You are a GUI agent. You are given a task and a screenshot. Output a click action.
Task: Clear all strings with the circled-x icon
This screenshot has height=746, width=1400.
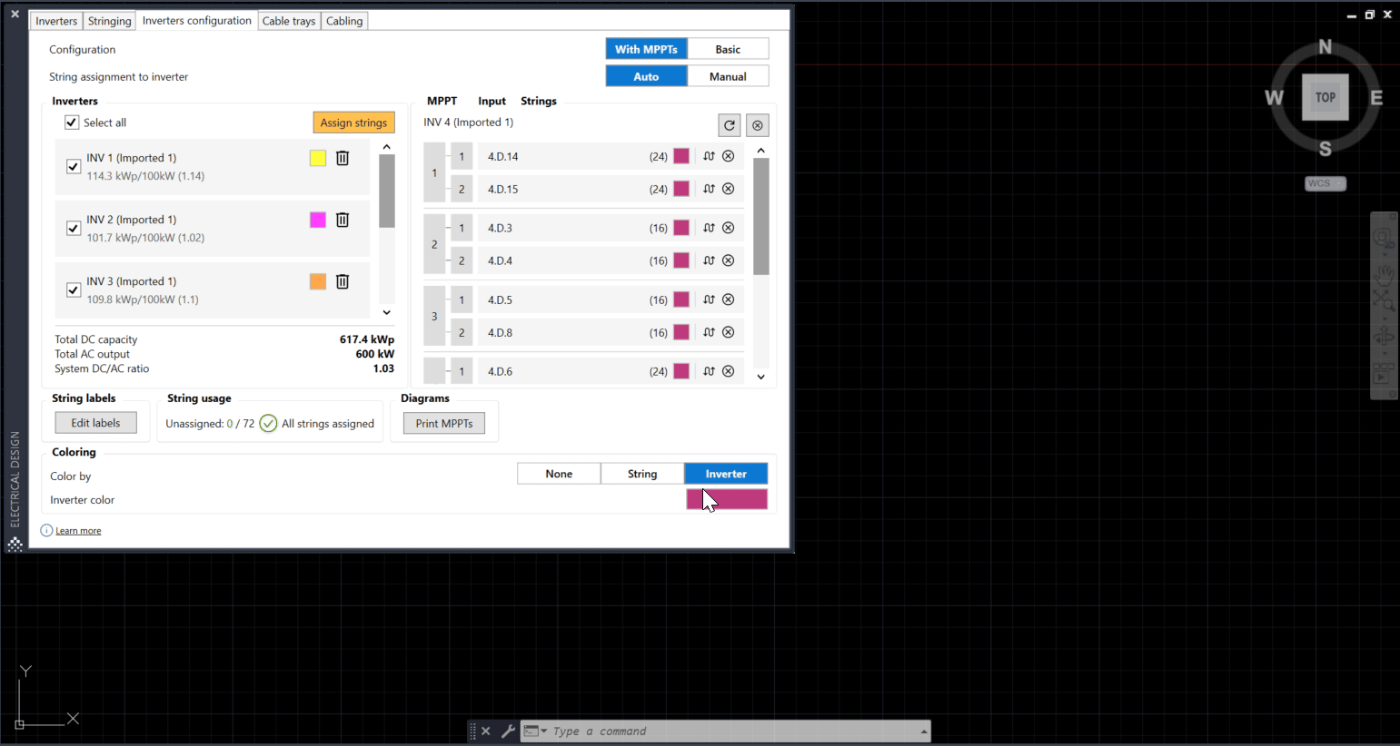758,125
